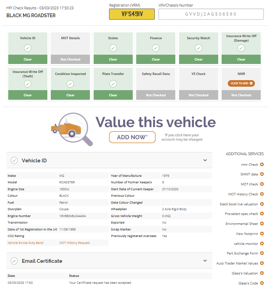Open the nmr Check service link
The image size is (270, 291).
click(249, 165)
